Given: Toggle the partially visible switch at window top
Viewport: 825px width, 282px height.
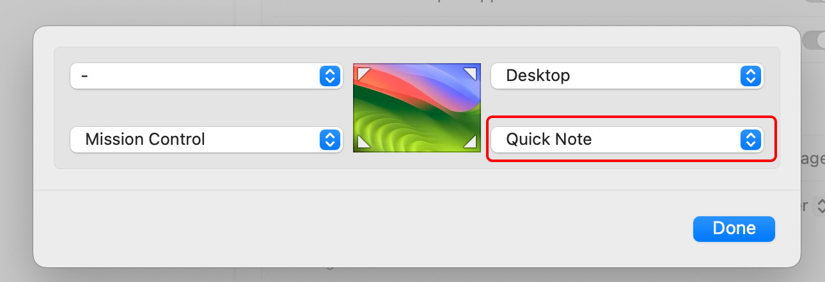Looking at the screenshot, I should (815, 2).
